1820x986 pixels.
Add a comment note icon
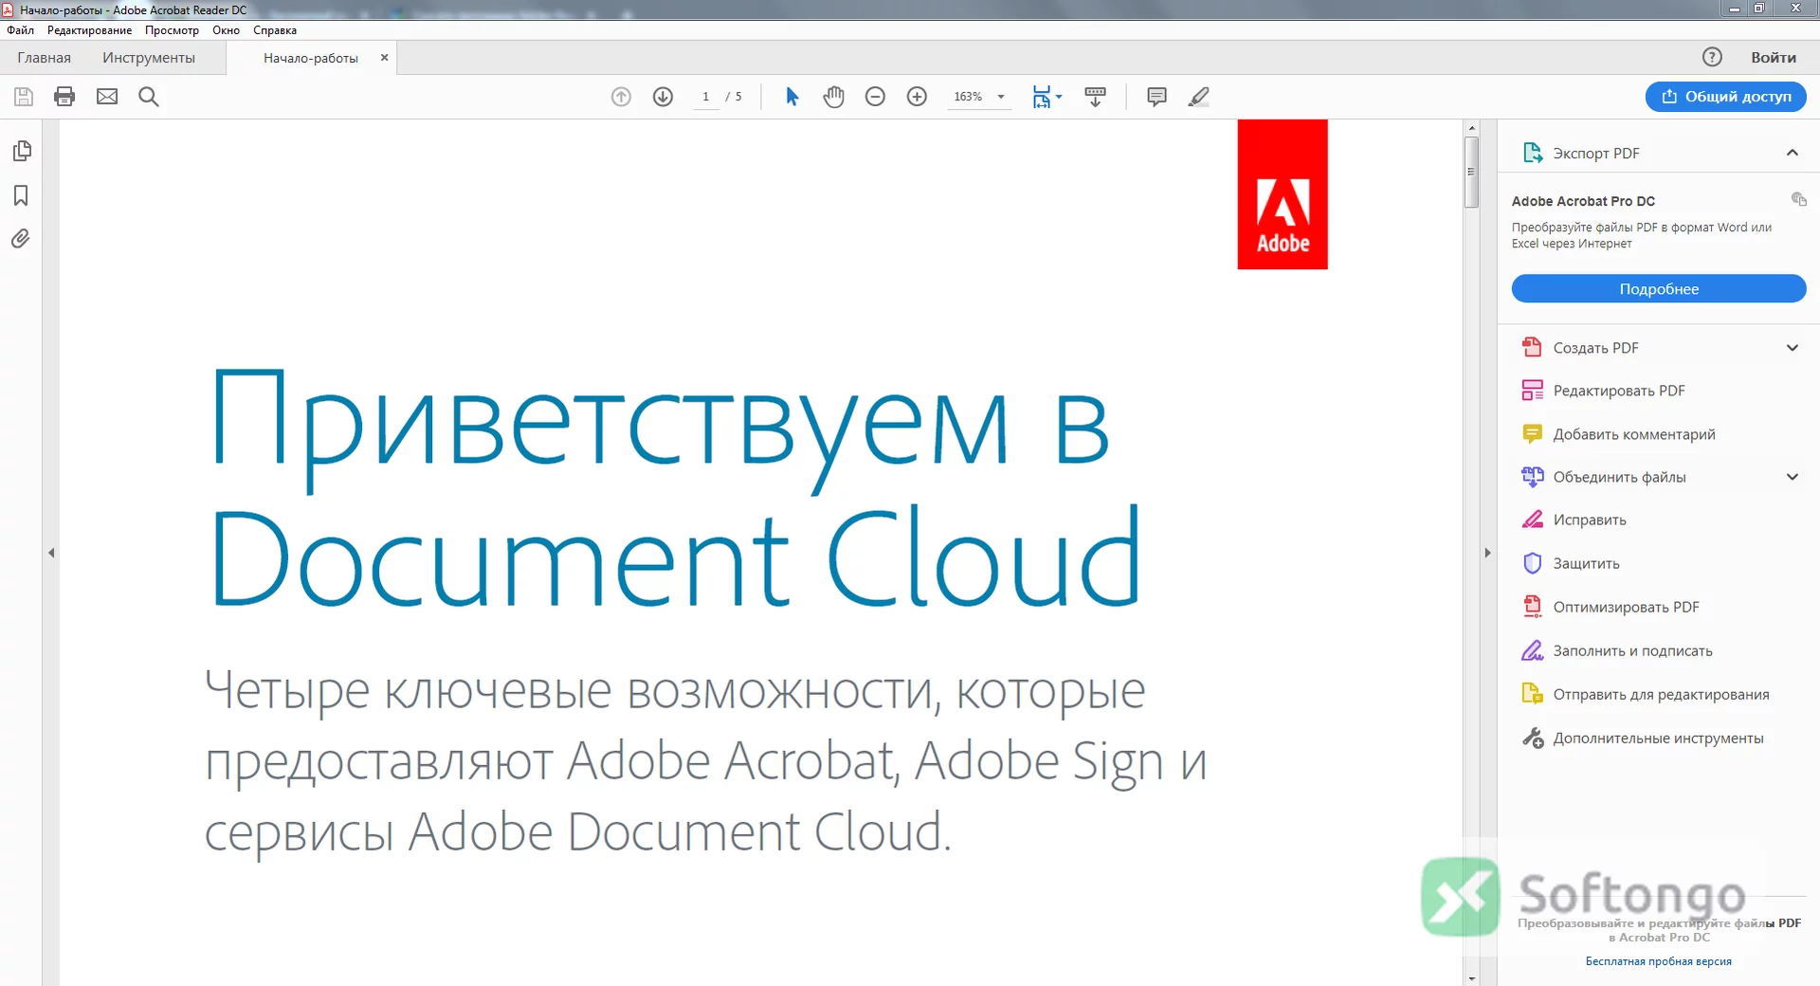tap(1156, 97)
